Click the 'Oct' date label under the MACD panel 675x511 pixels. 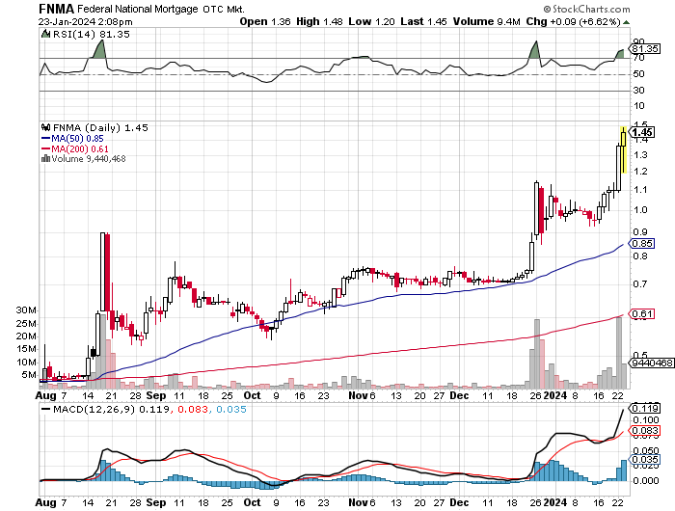pos(252,503)
